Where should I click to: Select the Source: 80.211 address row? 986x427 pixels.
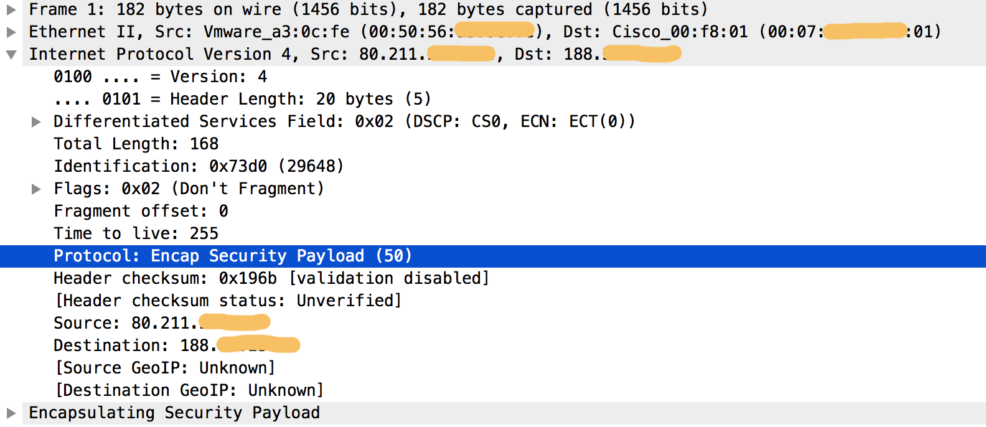[x=124, y=323]
